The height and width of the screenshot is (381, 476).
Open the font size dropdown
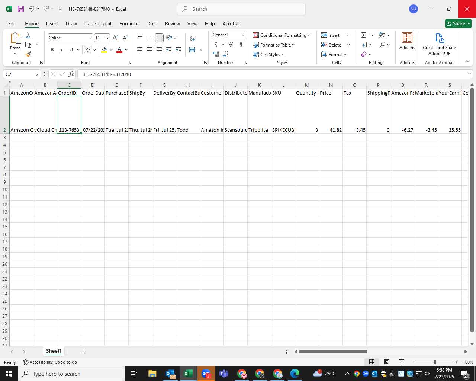107,38
